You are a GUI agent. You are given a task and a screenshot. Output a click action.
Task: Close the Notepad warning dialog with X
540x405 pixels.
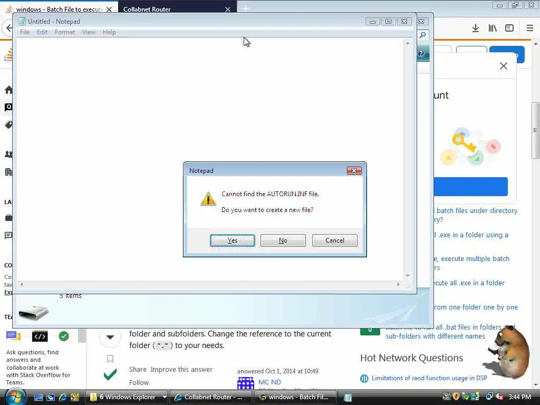(x=354, y=170)
